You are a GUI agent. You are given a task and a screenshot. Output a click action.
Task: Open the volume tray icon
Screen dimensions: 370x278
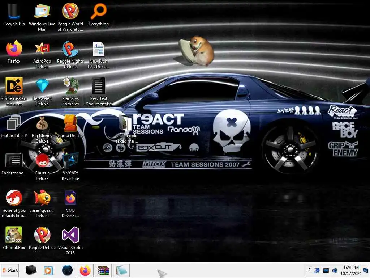[x=334, y=270]
